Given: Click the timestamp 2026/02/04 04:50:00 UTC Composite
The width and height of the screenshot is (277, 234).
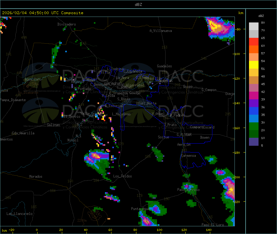Looking at the screenshot, I should point(42,13).
